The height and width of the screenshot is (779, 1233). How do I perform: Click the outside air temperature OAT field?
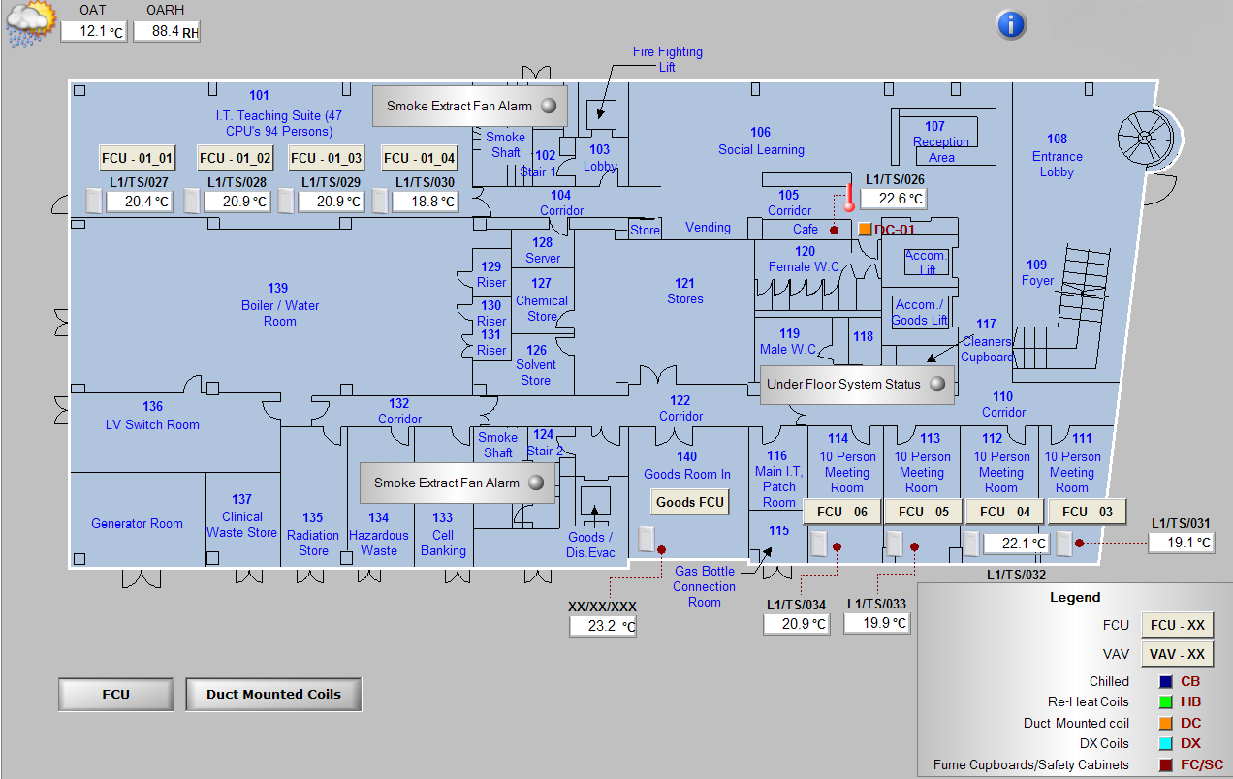coord(94,31)
